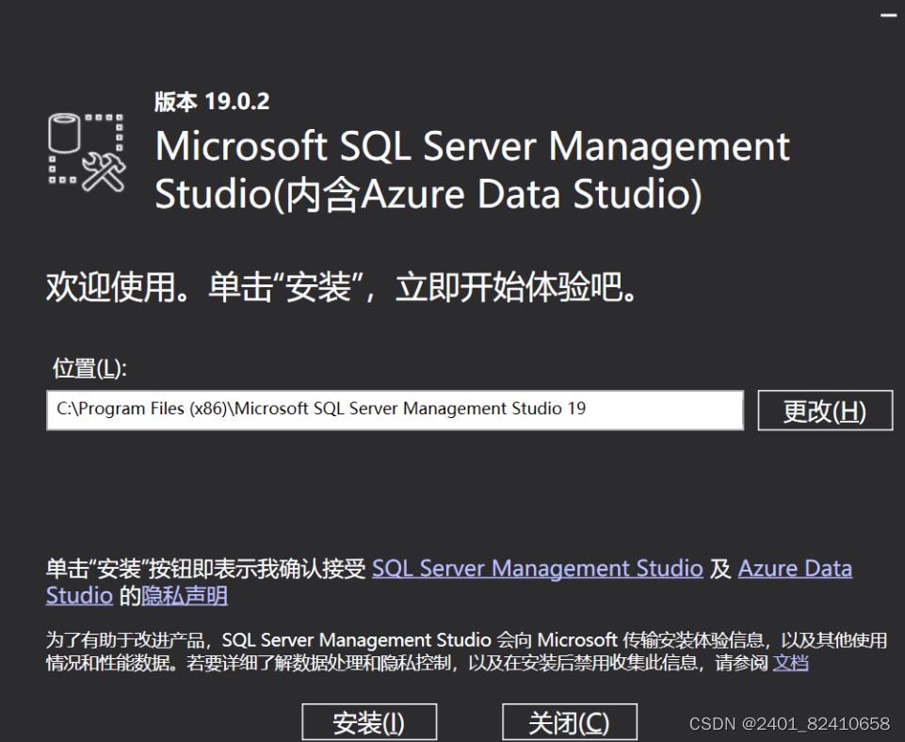Open the 文档 documentation link
The width and height of the screenshot is (905, 742).
pyautogui.click(x=790, y=662)
